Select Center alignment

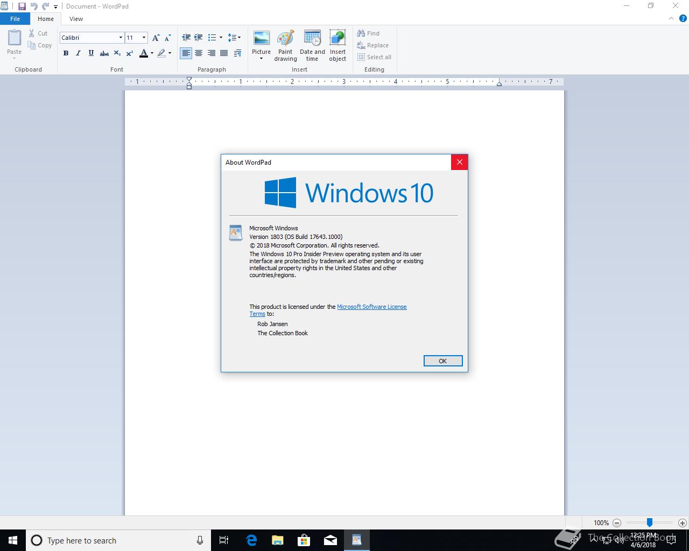coord(199,53)
